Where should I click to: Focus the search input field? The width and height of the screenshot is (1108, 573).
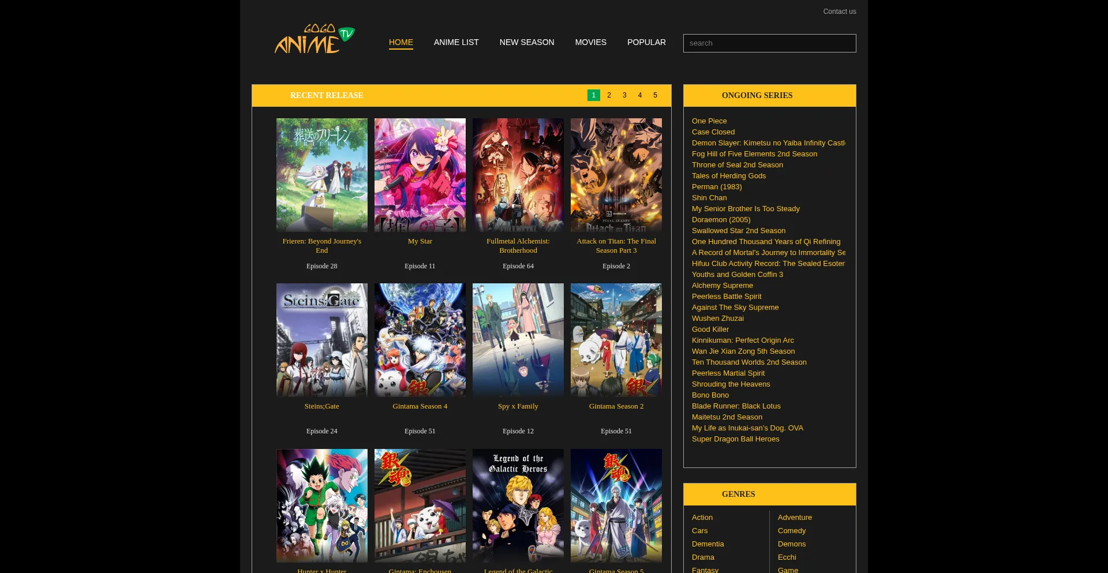pos(769,43)
